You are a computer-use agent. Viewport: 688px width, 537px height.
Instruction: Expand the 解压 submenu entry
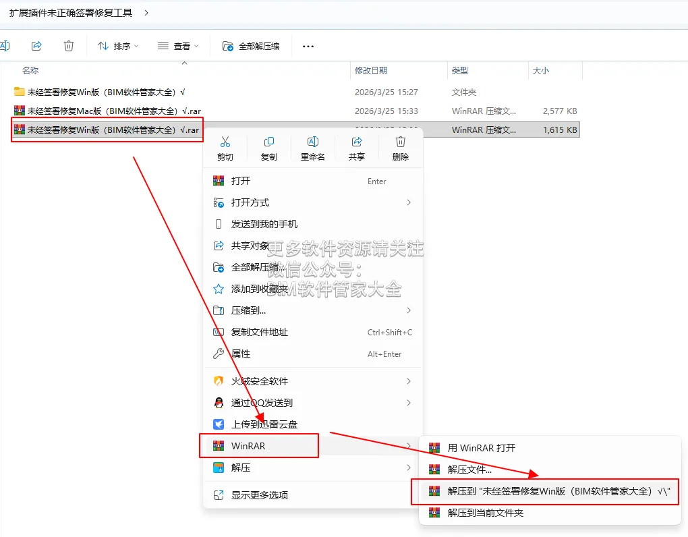coord(313,468)
